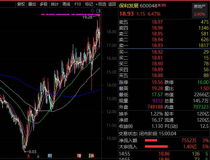Screen dimensions: 210x160
Task: Select the 买四 price 18.89
Action: pyautogui.click(x=157, y=70)
